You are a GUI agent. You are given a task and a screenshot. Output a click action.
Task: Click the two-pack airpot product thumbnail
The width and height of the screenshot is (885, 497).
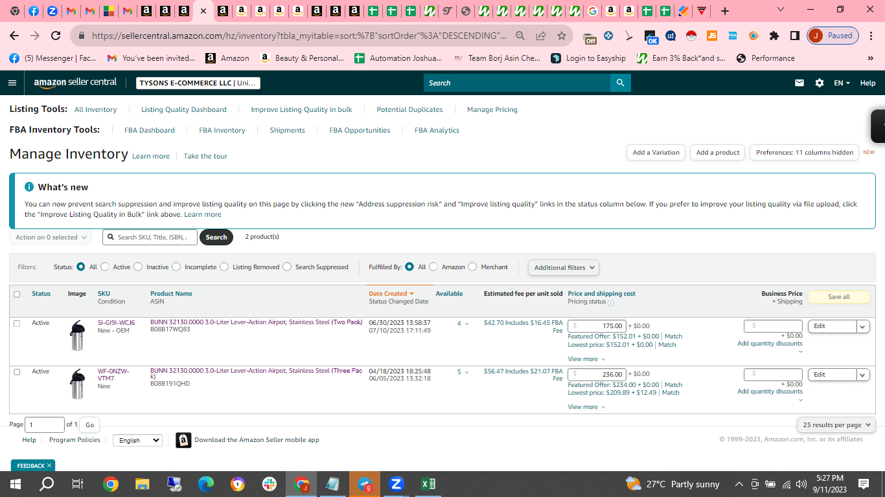pos(77,336)
